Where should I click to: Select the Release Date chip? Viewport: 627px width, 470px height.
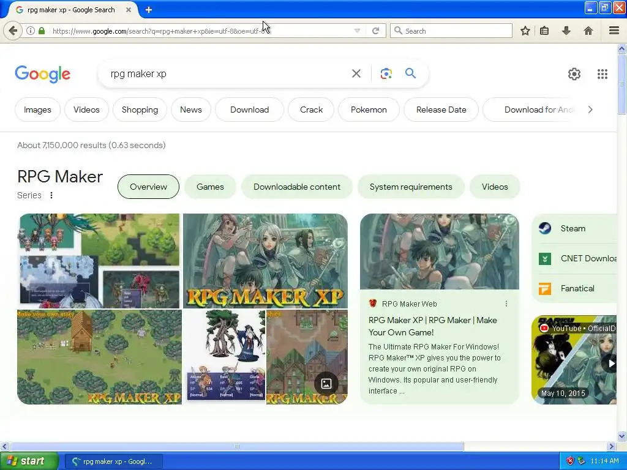click(x=441, y=110)
